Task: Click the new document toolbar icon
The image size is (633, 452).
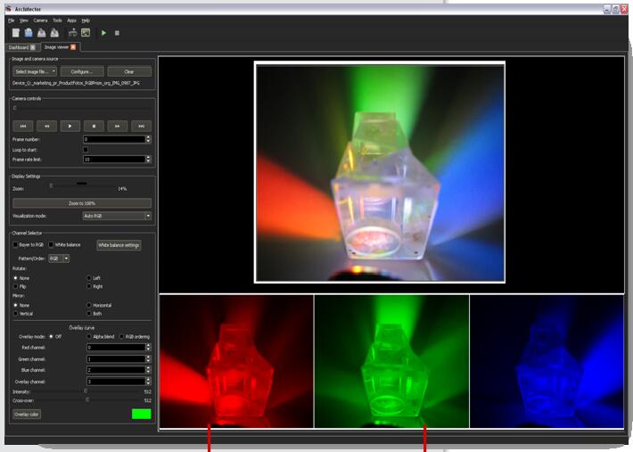Action: point(16,33)
